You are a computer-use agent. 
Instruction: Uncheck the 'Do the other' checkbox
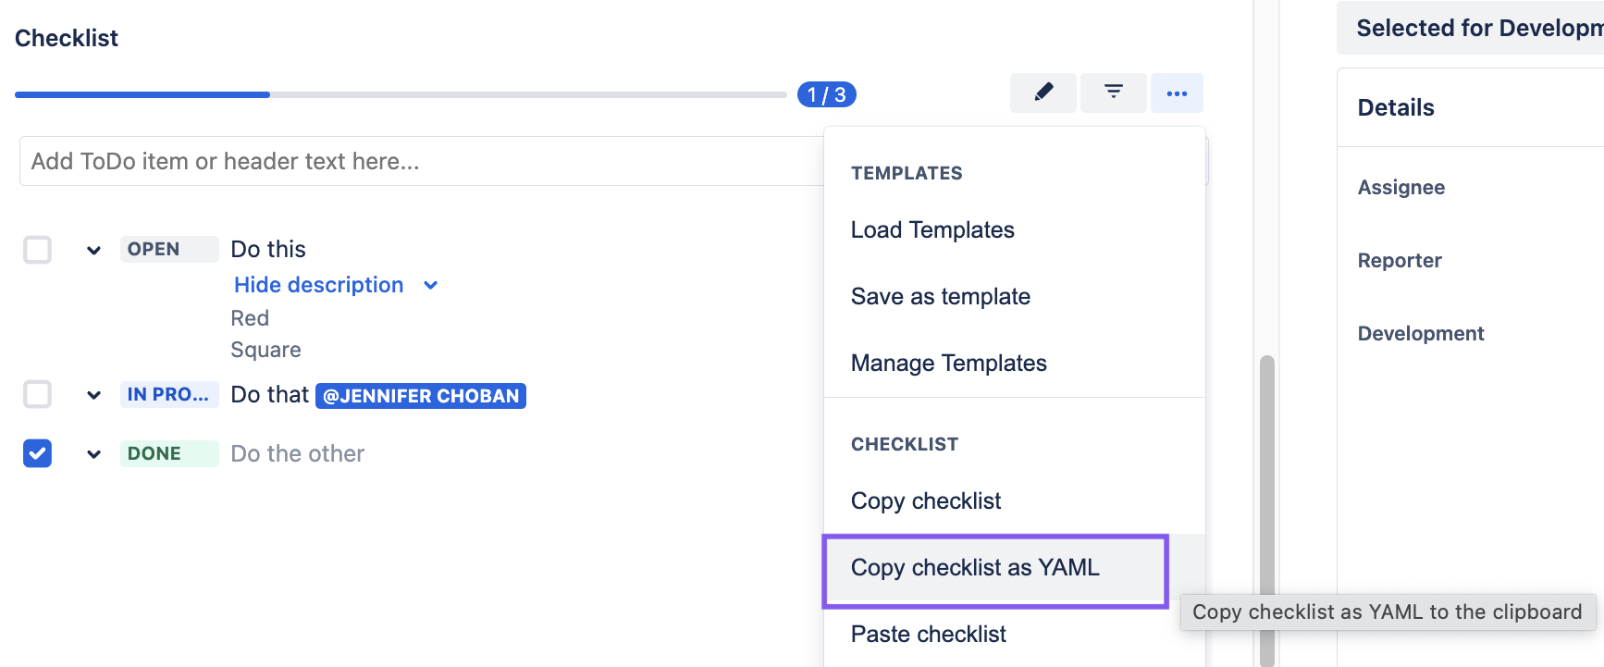37,453
